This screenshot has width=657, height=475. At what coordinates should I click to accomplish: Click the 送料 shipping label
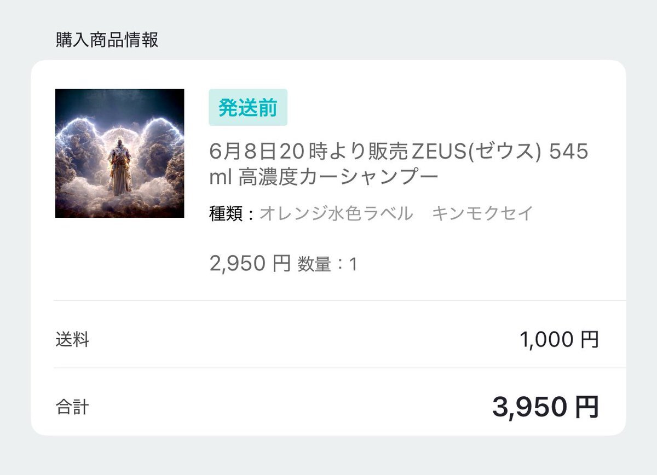click(x=72, y=340)
